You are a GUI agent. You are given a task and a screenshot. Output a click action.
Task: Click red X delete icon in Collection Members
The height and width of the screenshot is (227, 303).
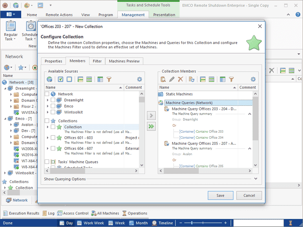coord(180,79)
